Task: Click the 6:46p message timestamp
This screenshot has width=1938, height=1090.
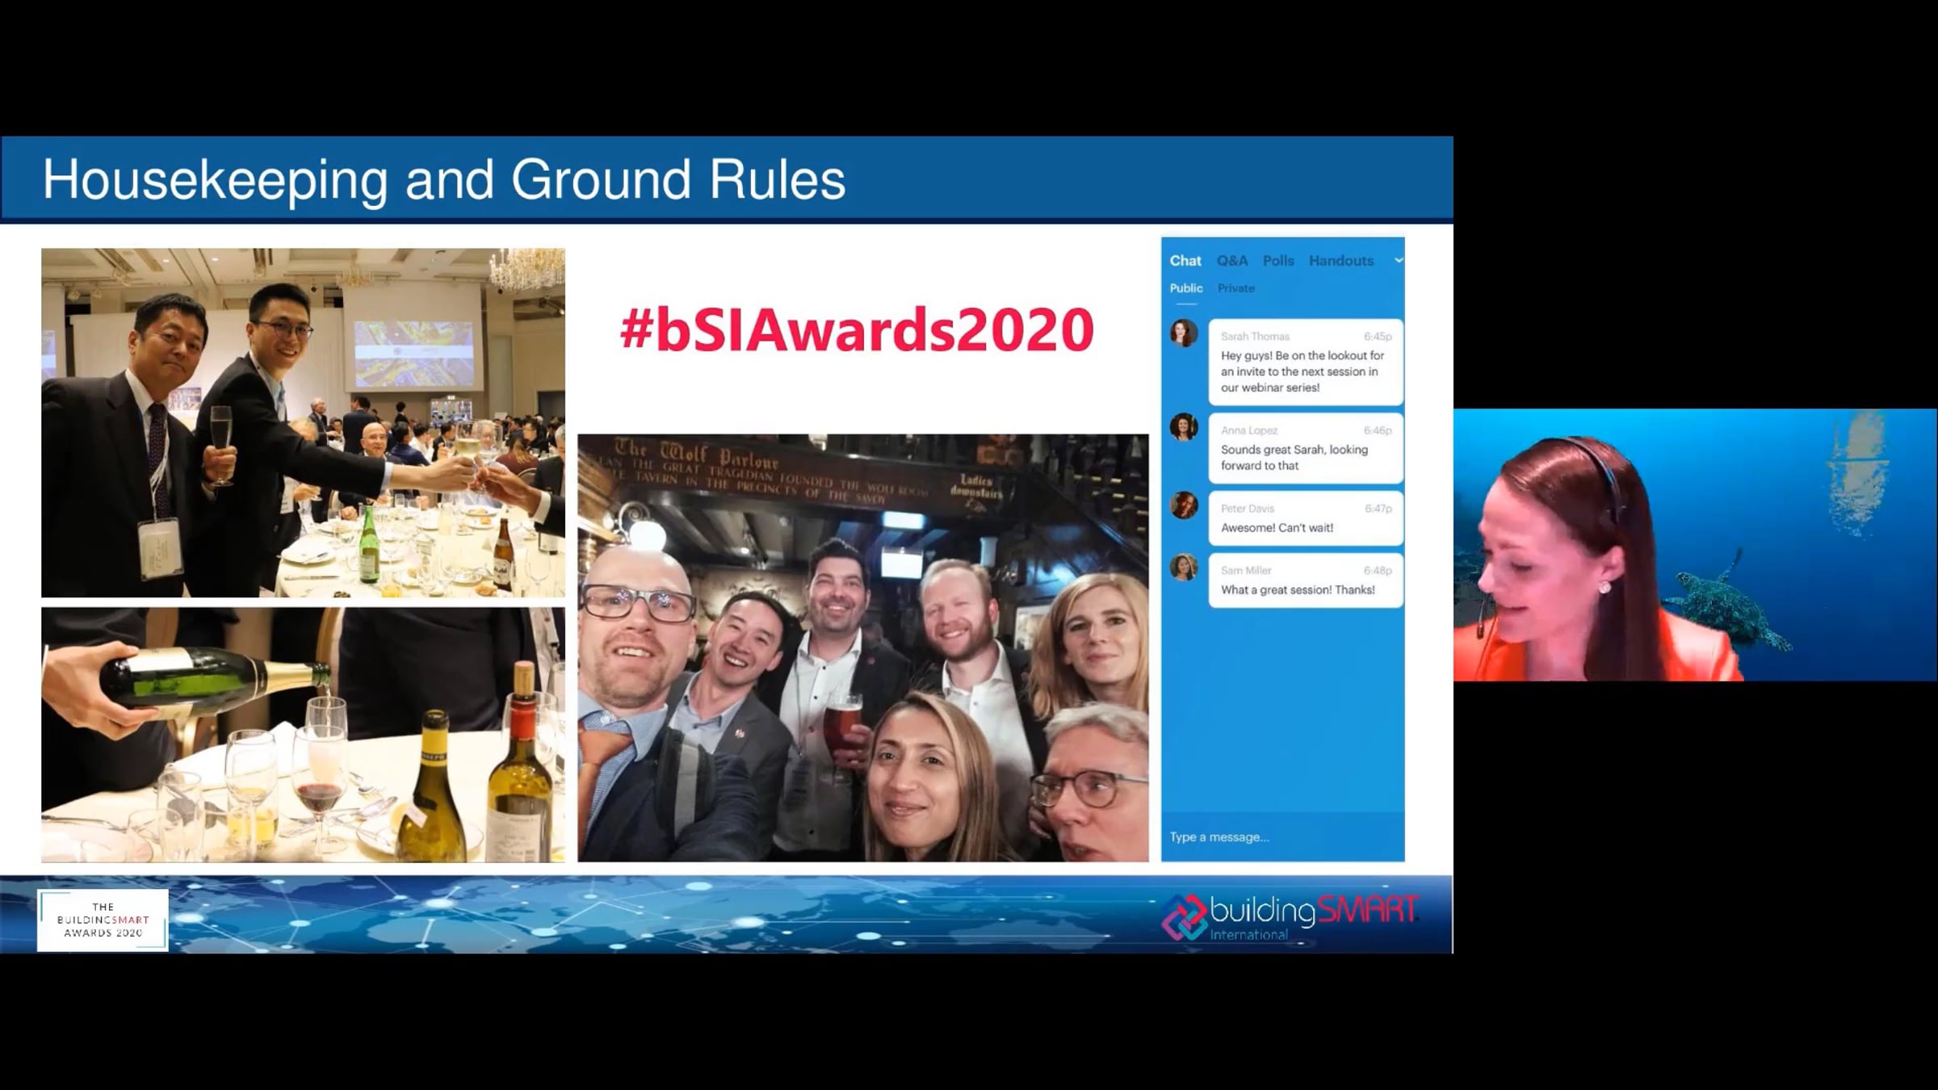Action: [x=1378, y=430]
